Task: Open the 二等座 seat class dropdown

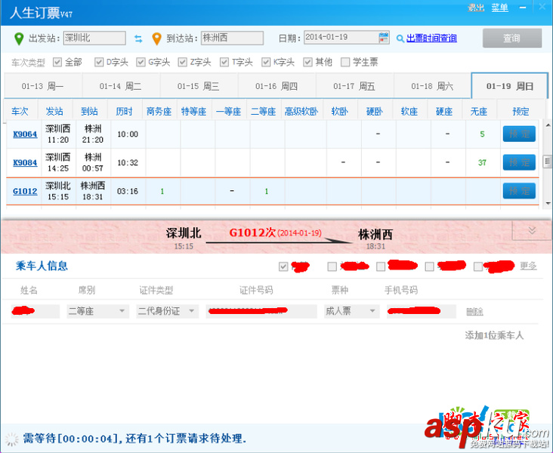Action: (x=97, y=311)
